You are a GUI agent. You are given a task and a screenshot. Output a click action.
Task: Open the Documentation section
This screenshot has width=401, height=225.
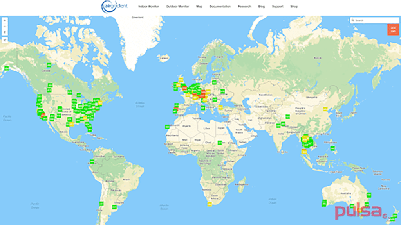(220, 6)
